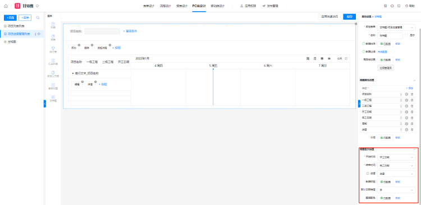Click 修改 link next to 图表配色
The height and width of the screenshot is (205, 421).
pos(397,198)
